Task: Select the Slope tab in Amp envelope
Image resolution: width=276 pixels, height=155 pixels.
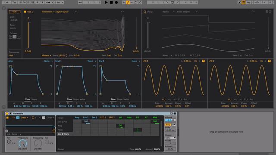Action: (34, 99)
